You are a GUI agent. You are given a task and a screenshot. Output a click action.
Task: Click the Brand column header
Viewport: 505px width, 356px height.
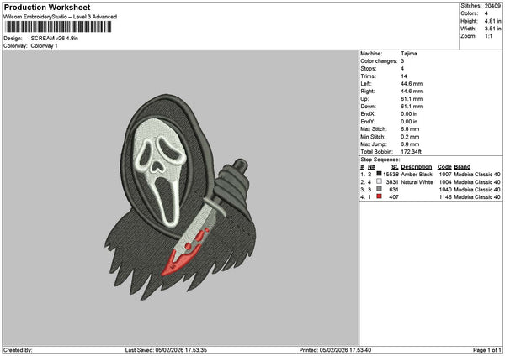(465, 166)
